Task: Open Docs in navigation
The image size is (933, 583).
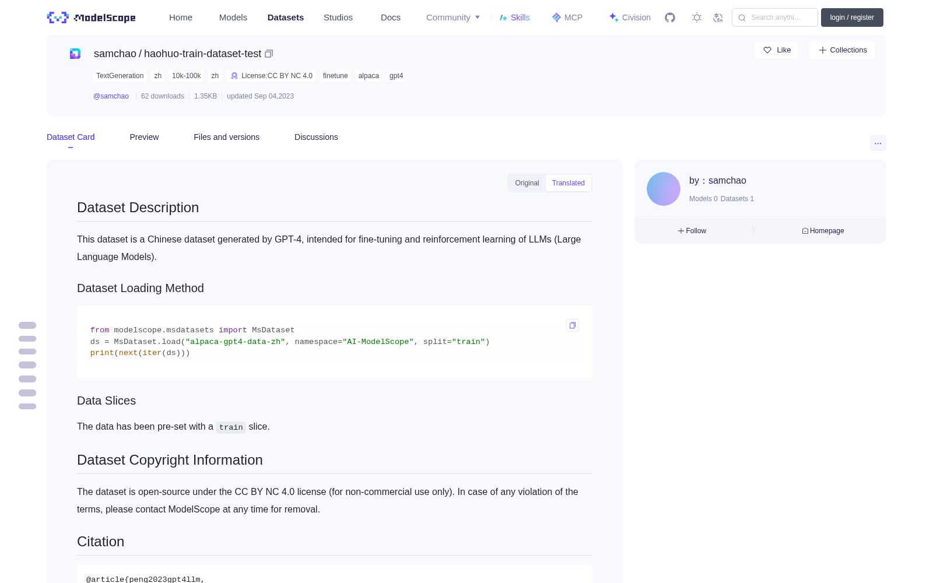Action: pos(391,17)
